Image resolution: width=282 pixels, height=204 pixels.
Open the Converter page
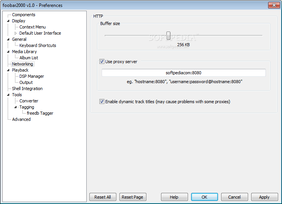(x=29, y=101)
